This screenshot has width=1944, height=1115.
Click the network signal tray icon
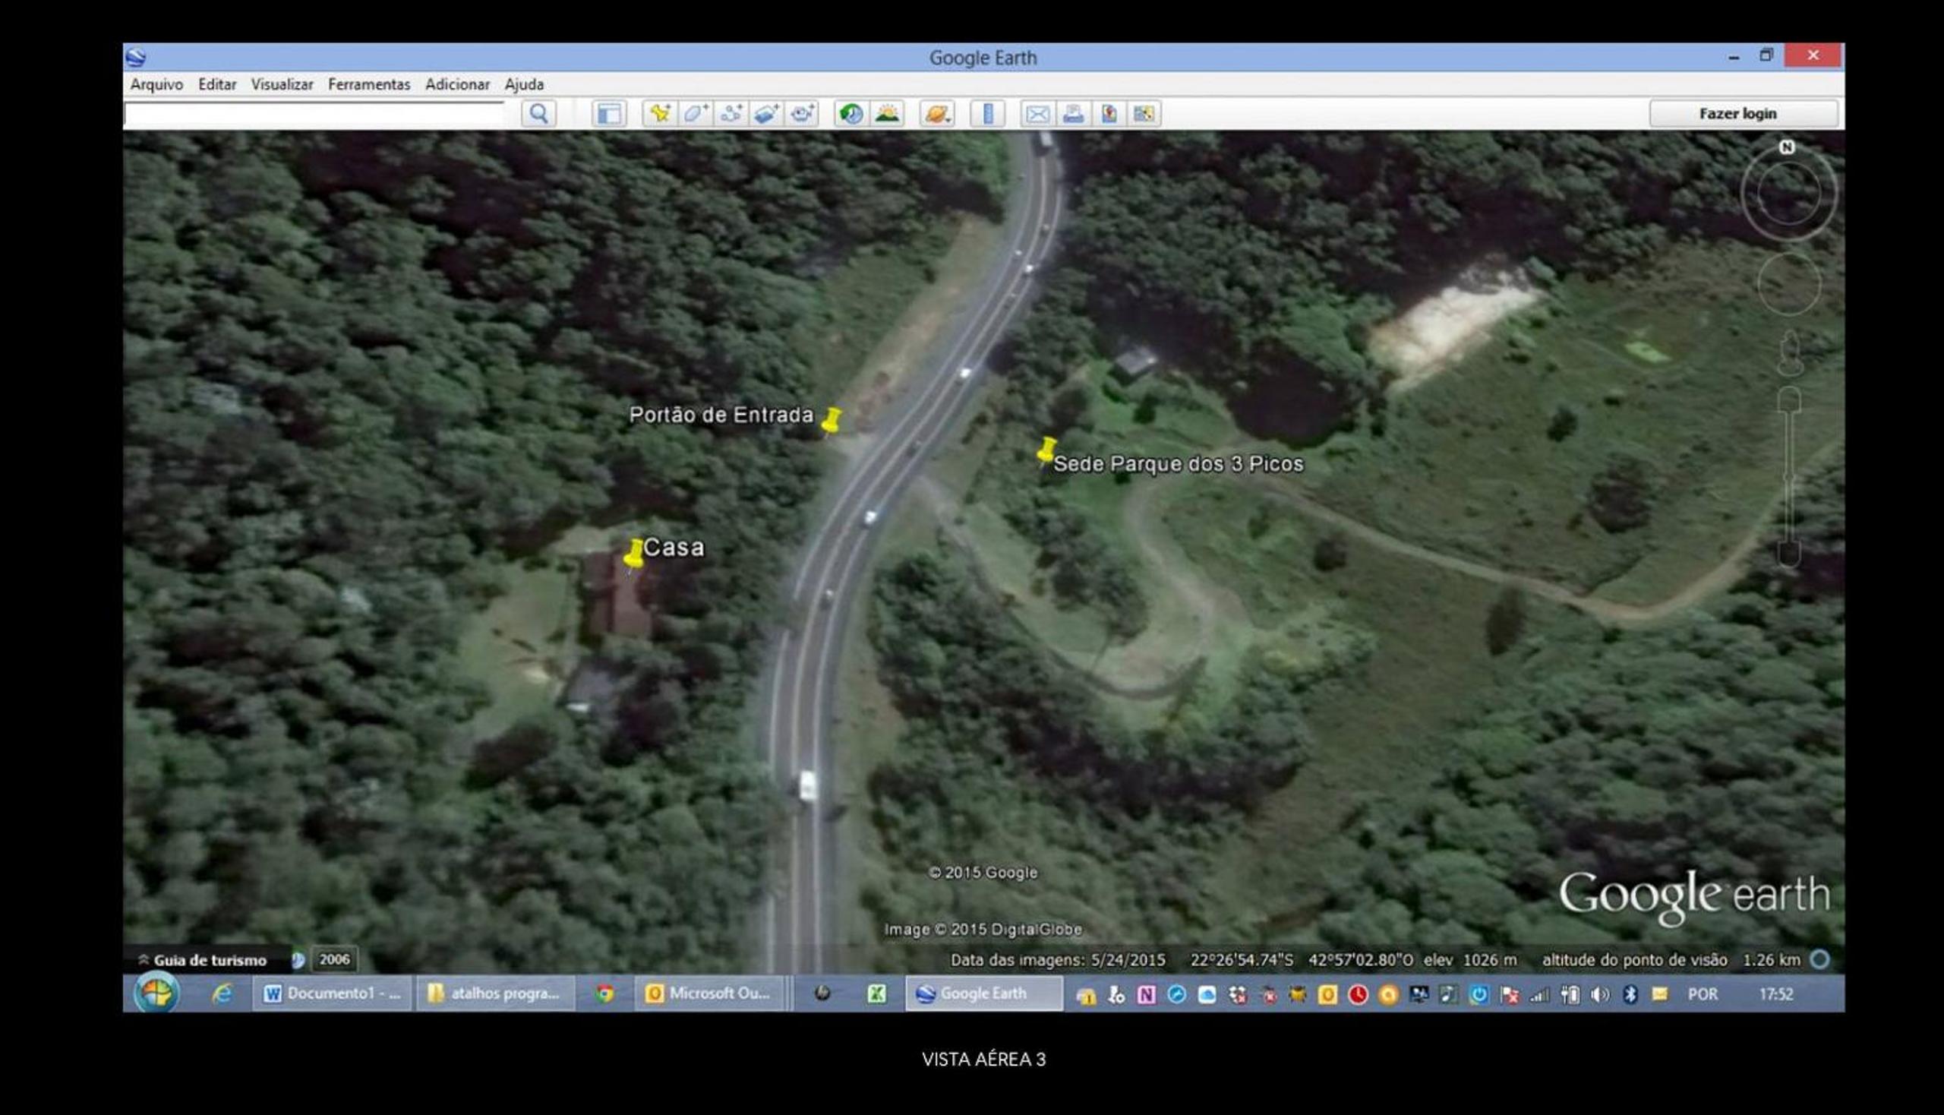[x=1539, y=995]
